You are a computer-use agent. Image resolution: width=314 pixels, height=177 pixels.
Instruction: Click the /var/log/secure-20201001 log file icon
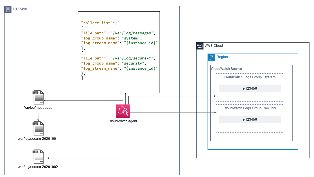(38, 129)
